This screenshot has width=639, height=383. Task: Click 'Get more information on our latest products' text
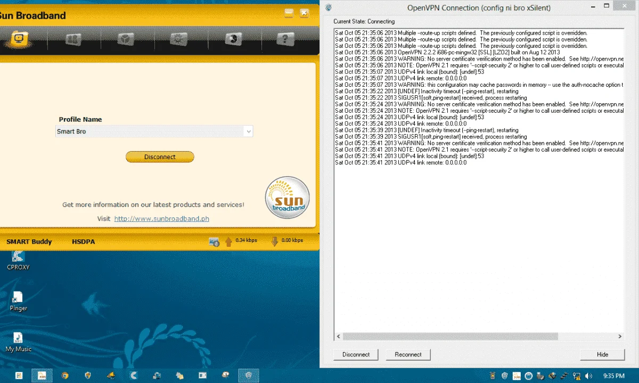(x=153, y=204)
